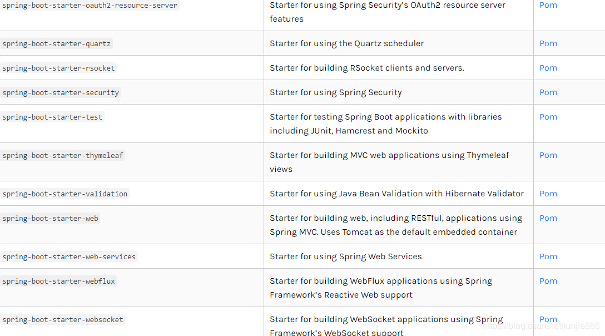Select the spring-boot-starter-quartz name

[x=56, y=43]
